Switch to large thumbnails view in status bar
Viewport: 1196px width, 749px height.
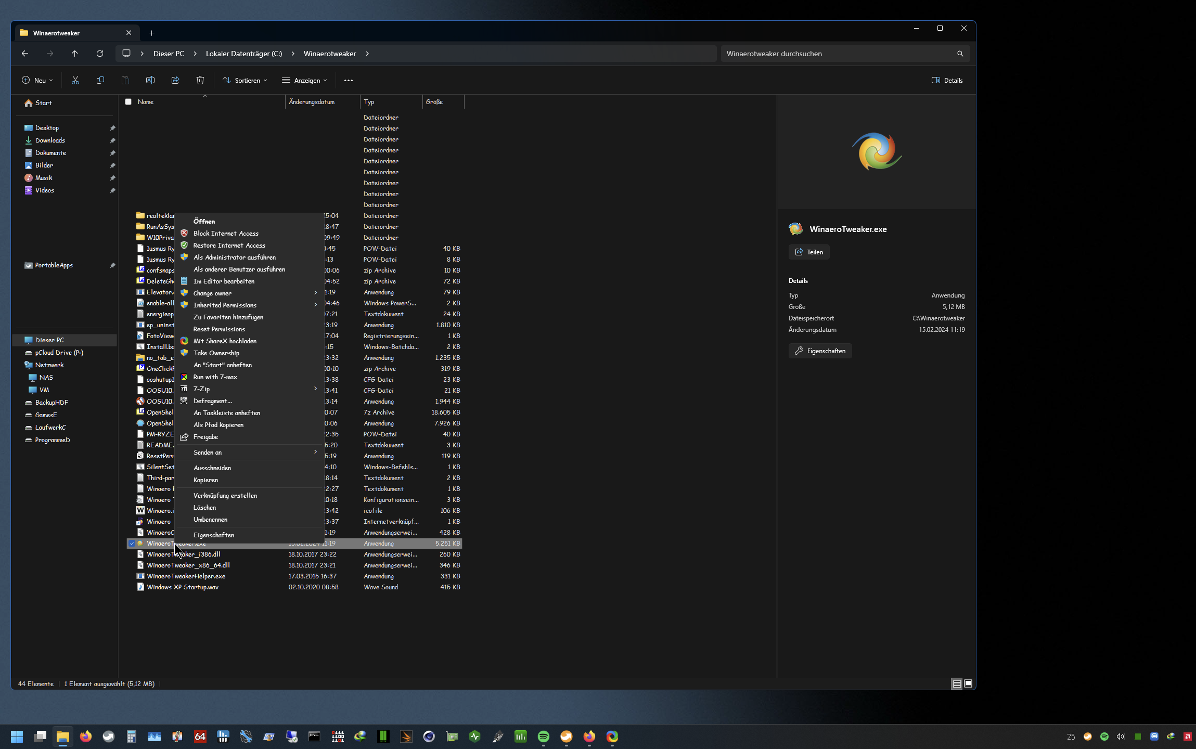968,683
